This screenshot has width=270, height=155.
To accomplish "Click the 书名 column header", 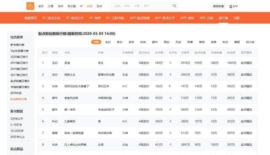I will (67, 53).
